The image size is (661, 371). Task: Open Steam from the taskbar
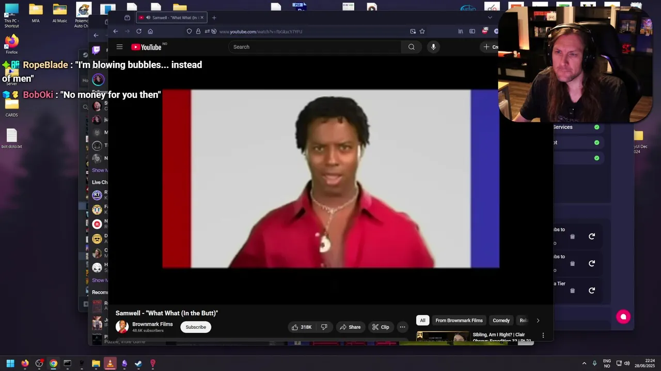(x=138, y=363)
